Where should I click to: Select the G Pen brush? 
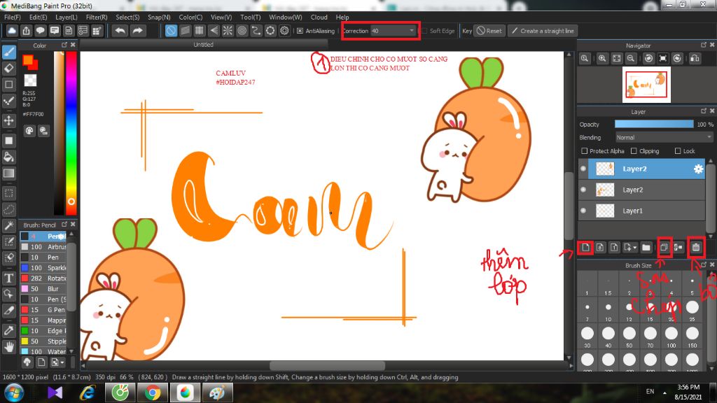44,310
